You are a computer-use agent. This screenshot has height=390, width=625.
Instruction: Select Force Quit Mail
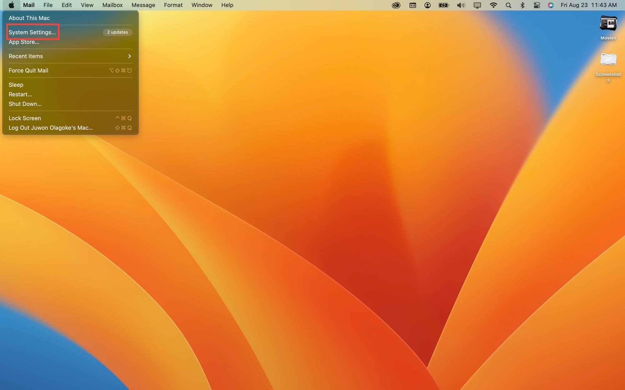pos(28,71)
